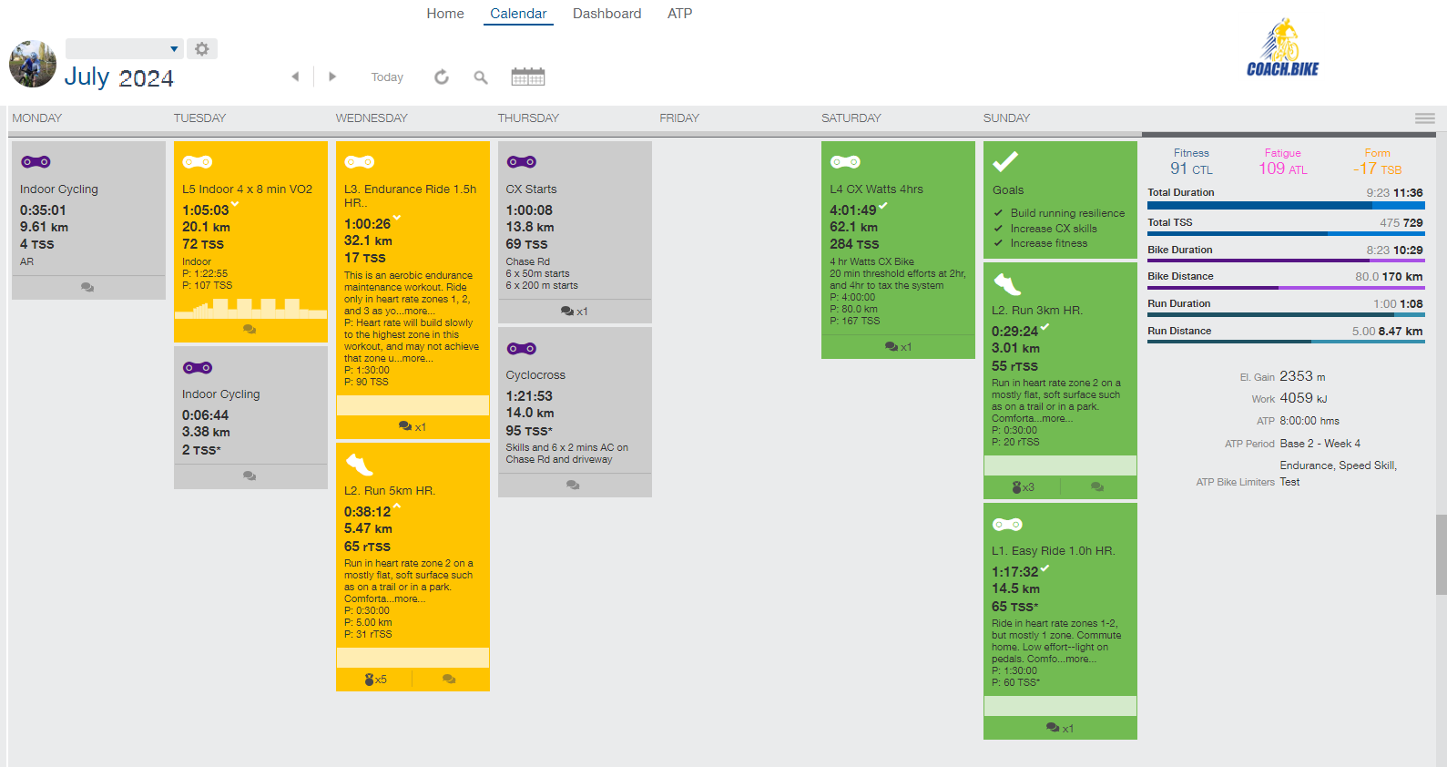Click the settings gear icon
The width and height of the screenshot is (1447, 767).
[202, 49]
